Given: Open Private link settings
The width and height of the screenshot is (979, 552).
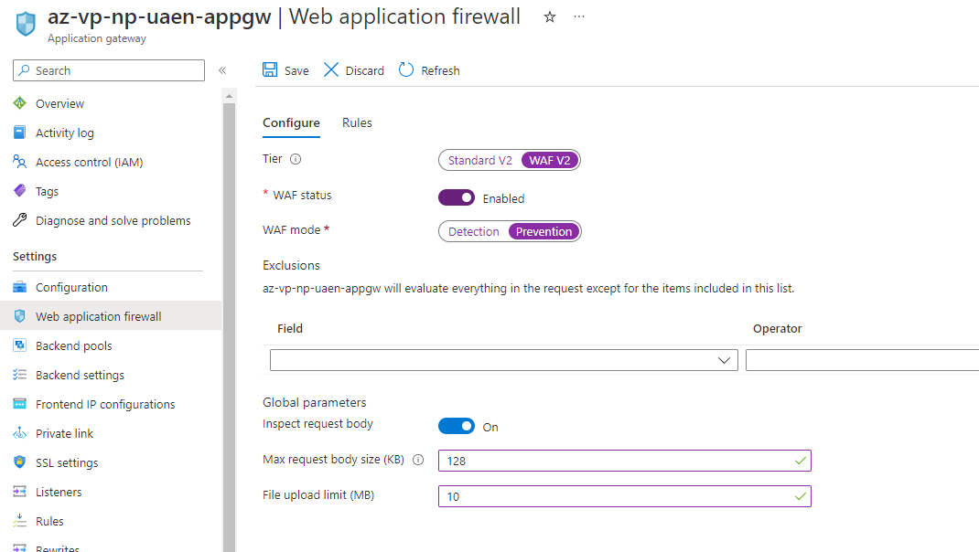Looking at the screenshot, I should (64, 433).
